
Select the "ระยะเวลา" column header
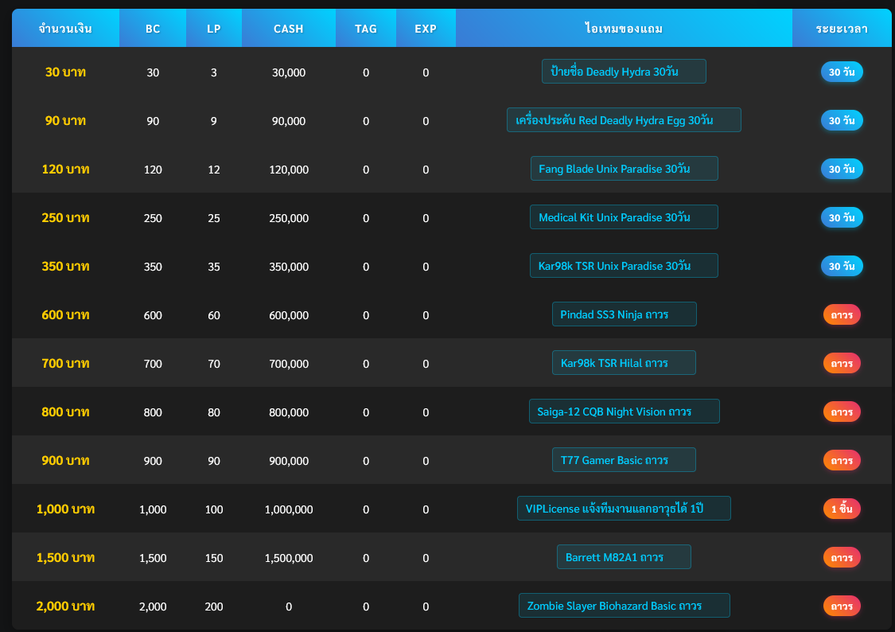(x=842, y=28)
